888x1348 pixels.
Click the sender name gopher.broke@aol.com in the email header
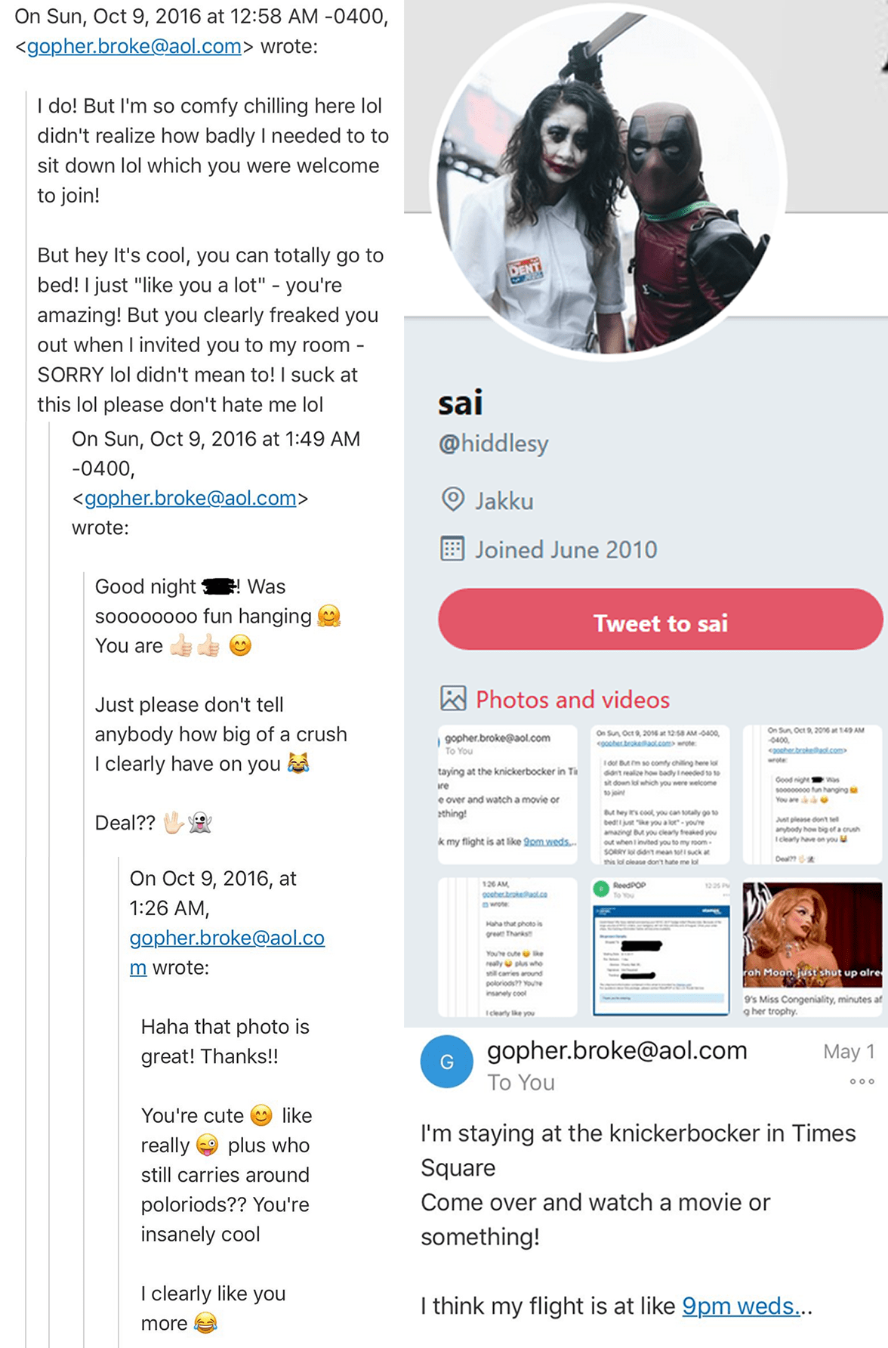[617, 1050]
